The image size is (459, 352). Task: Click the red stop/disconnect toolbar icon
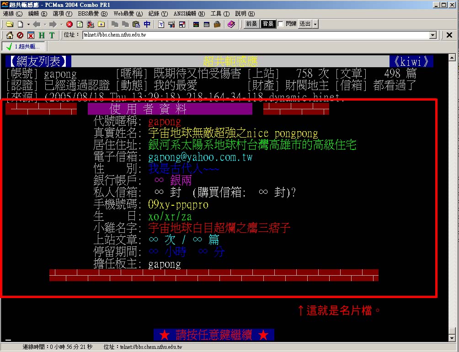click(x=69, y=24)
